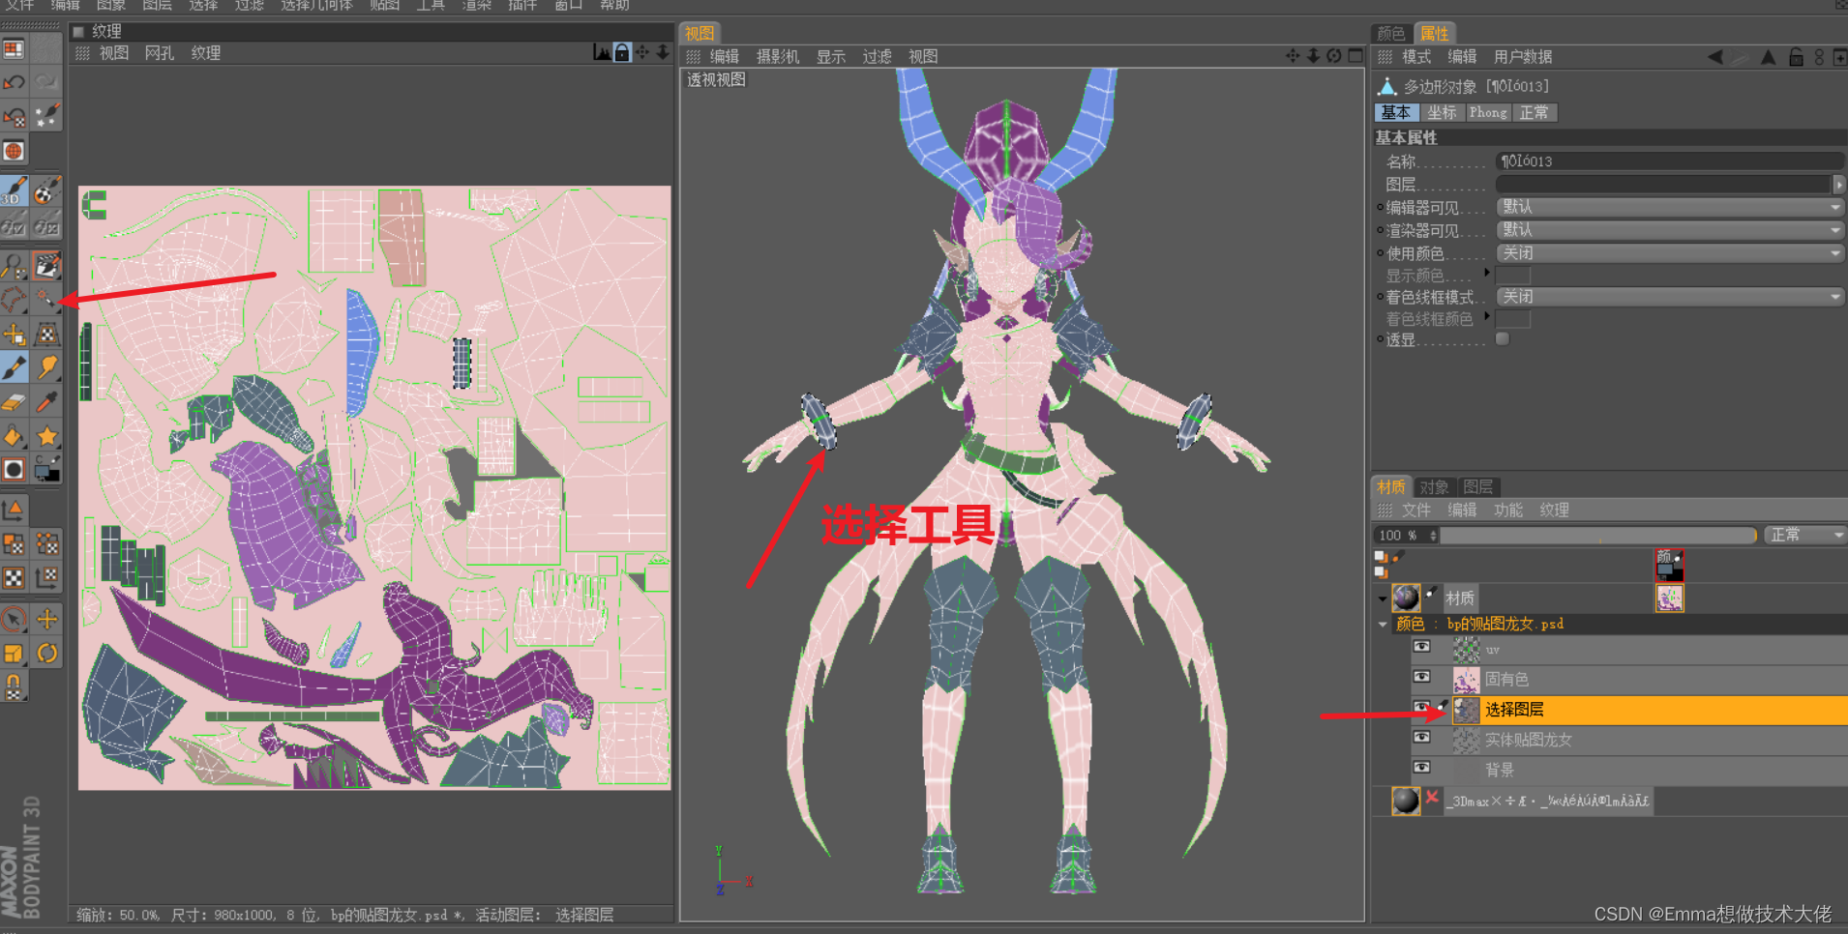The image size is (1848, 934).
Task: Open the 正常 blend mode dropdown
Action: [1805, 535]
